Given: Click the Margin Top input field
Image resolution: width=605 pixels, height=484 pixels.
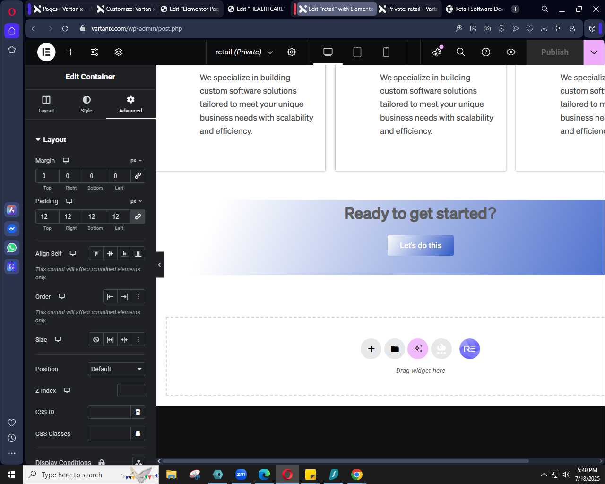Looking at the screenshot, I should (47, 176).
